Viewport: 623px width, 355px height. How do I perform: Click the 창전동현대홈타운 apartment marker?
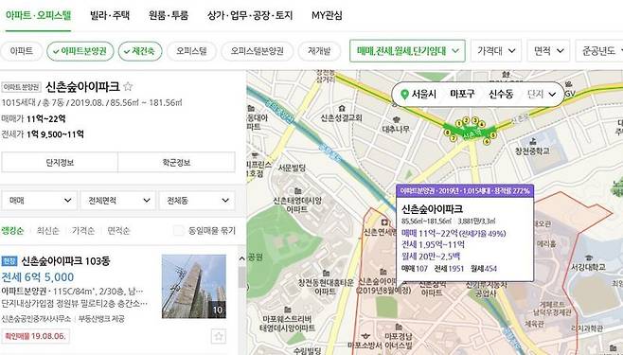326,274
